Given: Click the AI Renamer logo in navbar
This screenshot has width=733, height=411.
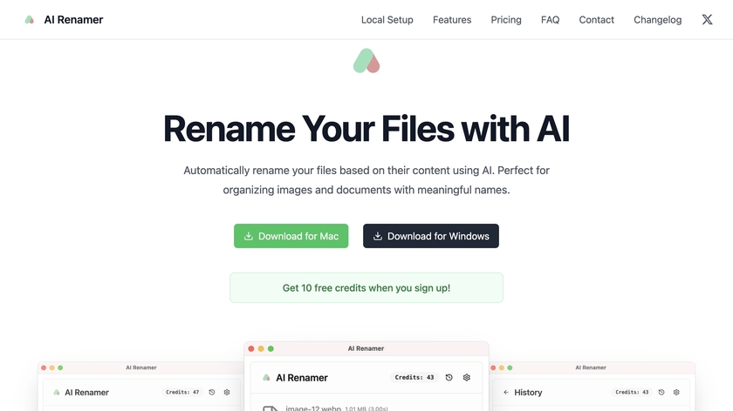Looking at the screenshot, I should point(30,20).
